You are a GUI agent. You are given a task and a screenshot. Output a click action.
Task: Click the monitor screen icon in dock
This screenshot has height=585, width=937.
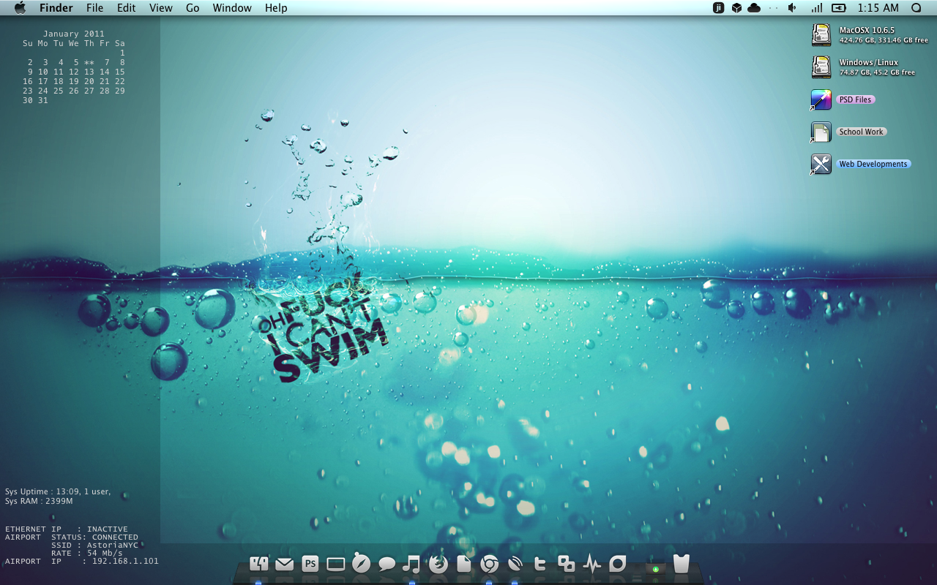(x=335, y=564)
